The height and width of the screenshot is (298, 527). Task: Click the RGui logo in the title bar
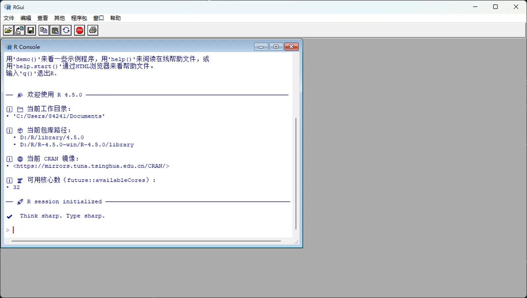7,7
